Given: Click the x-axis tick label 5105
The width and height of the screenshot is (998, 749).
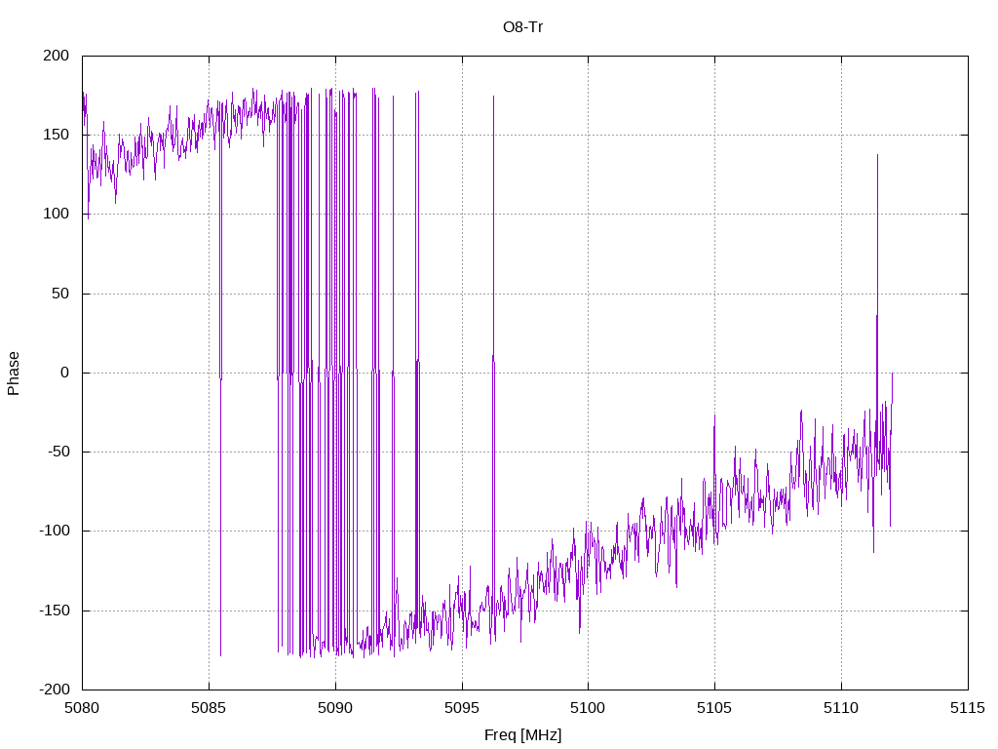Looking at the screenshot, I should point(714,708).
